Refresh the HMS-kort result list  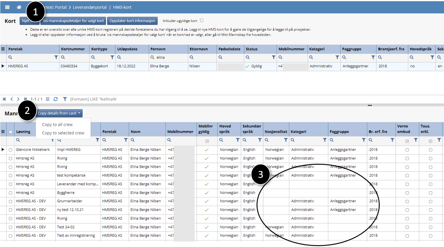(56, 99)
